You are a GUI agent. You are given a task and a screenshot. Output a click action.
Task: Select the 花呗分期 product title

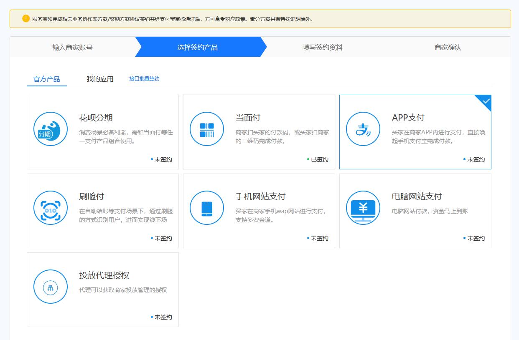96,118
